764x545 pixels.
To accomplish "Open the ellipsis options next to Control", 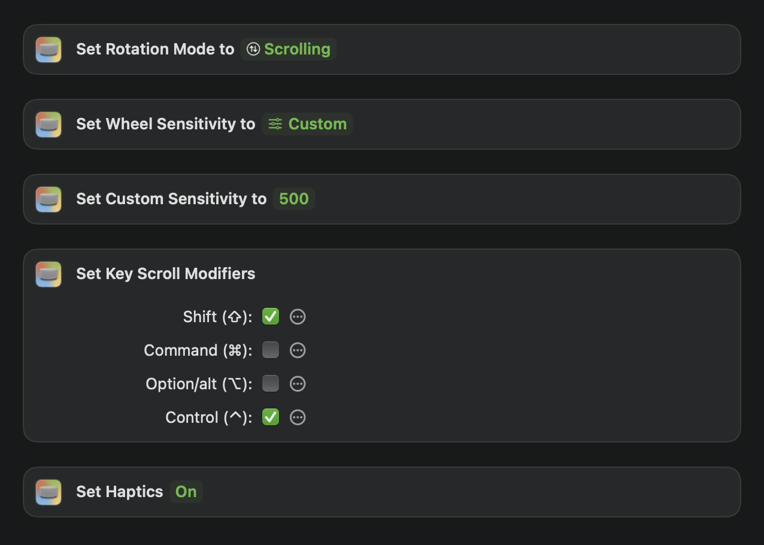I will [x=298, y=417].
